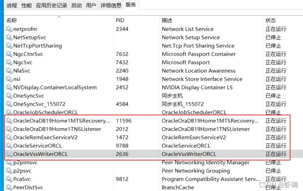The image size is (303, 191).
Task: Click the gear icon beside netprofm
Action: click(x=9, y=29)
